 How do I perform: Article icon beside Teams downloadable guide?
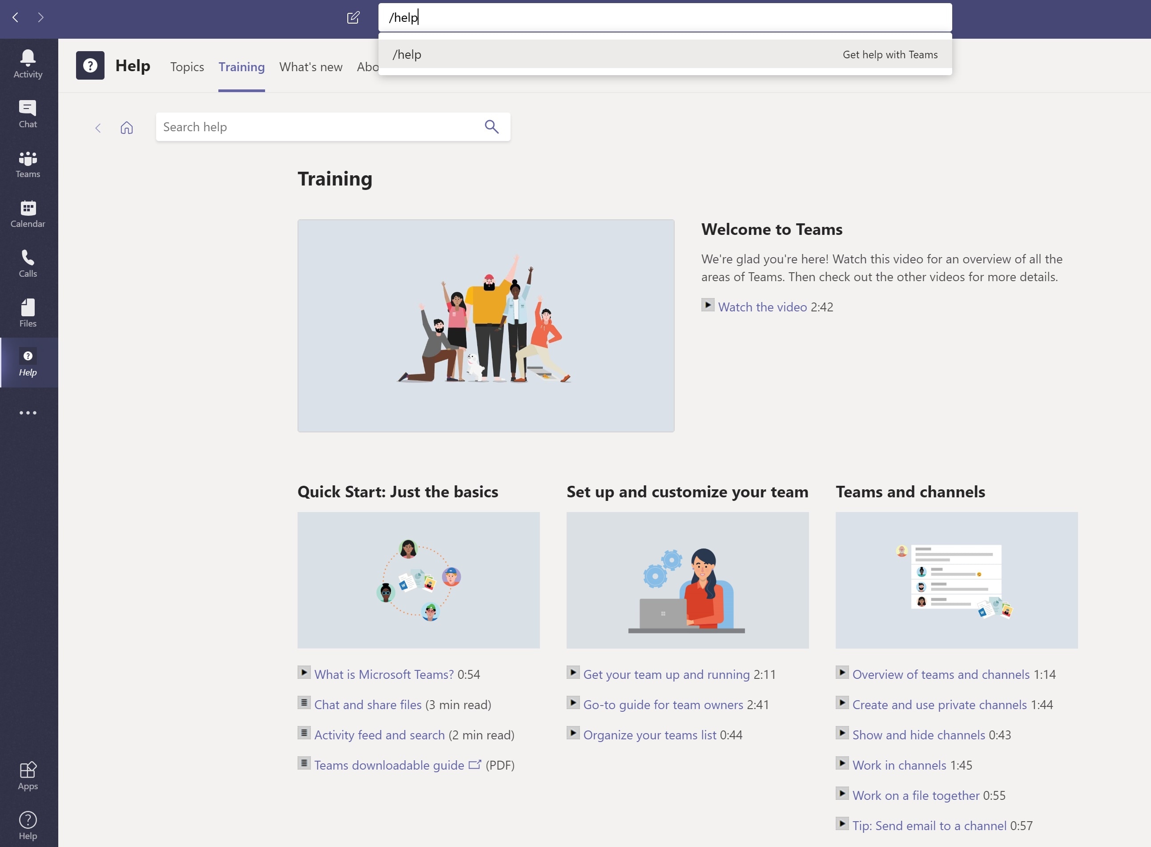tap(304, 763)
